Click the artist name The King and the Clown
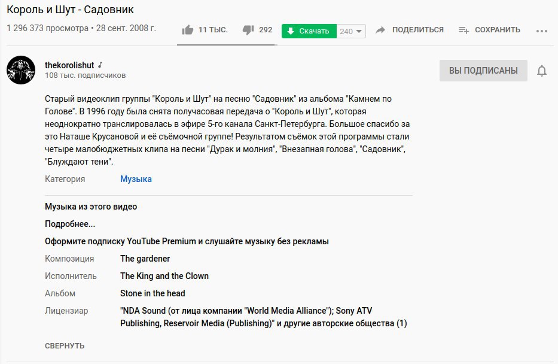 (164, 276)
